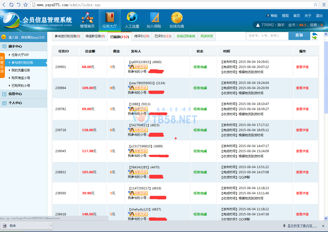This screenshot has width=328, height=232.
Task: Open 我的流量任务 in the sidebar
Action: [21, 70]
